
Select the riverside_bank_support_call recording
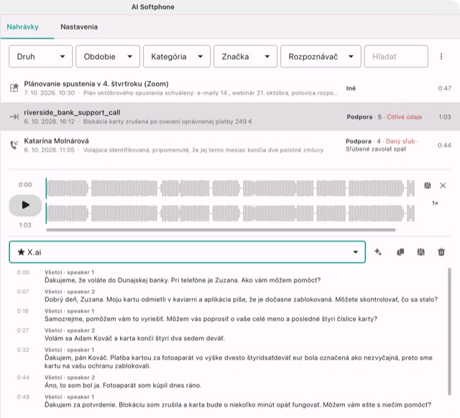click(230, 117)
